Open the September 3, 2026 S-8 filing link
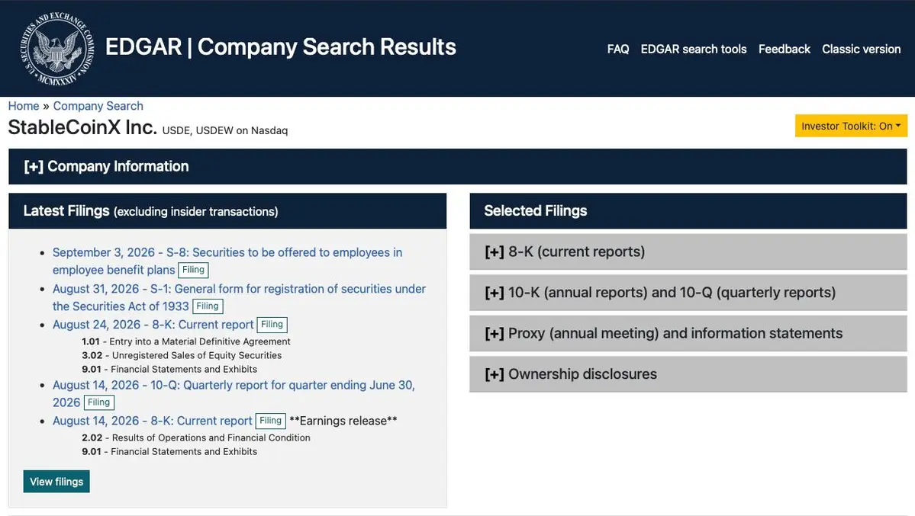This screenshot has height=516, width=915. [x=227, y=261]
